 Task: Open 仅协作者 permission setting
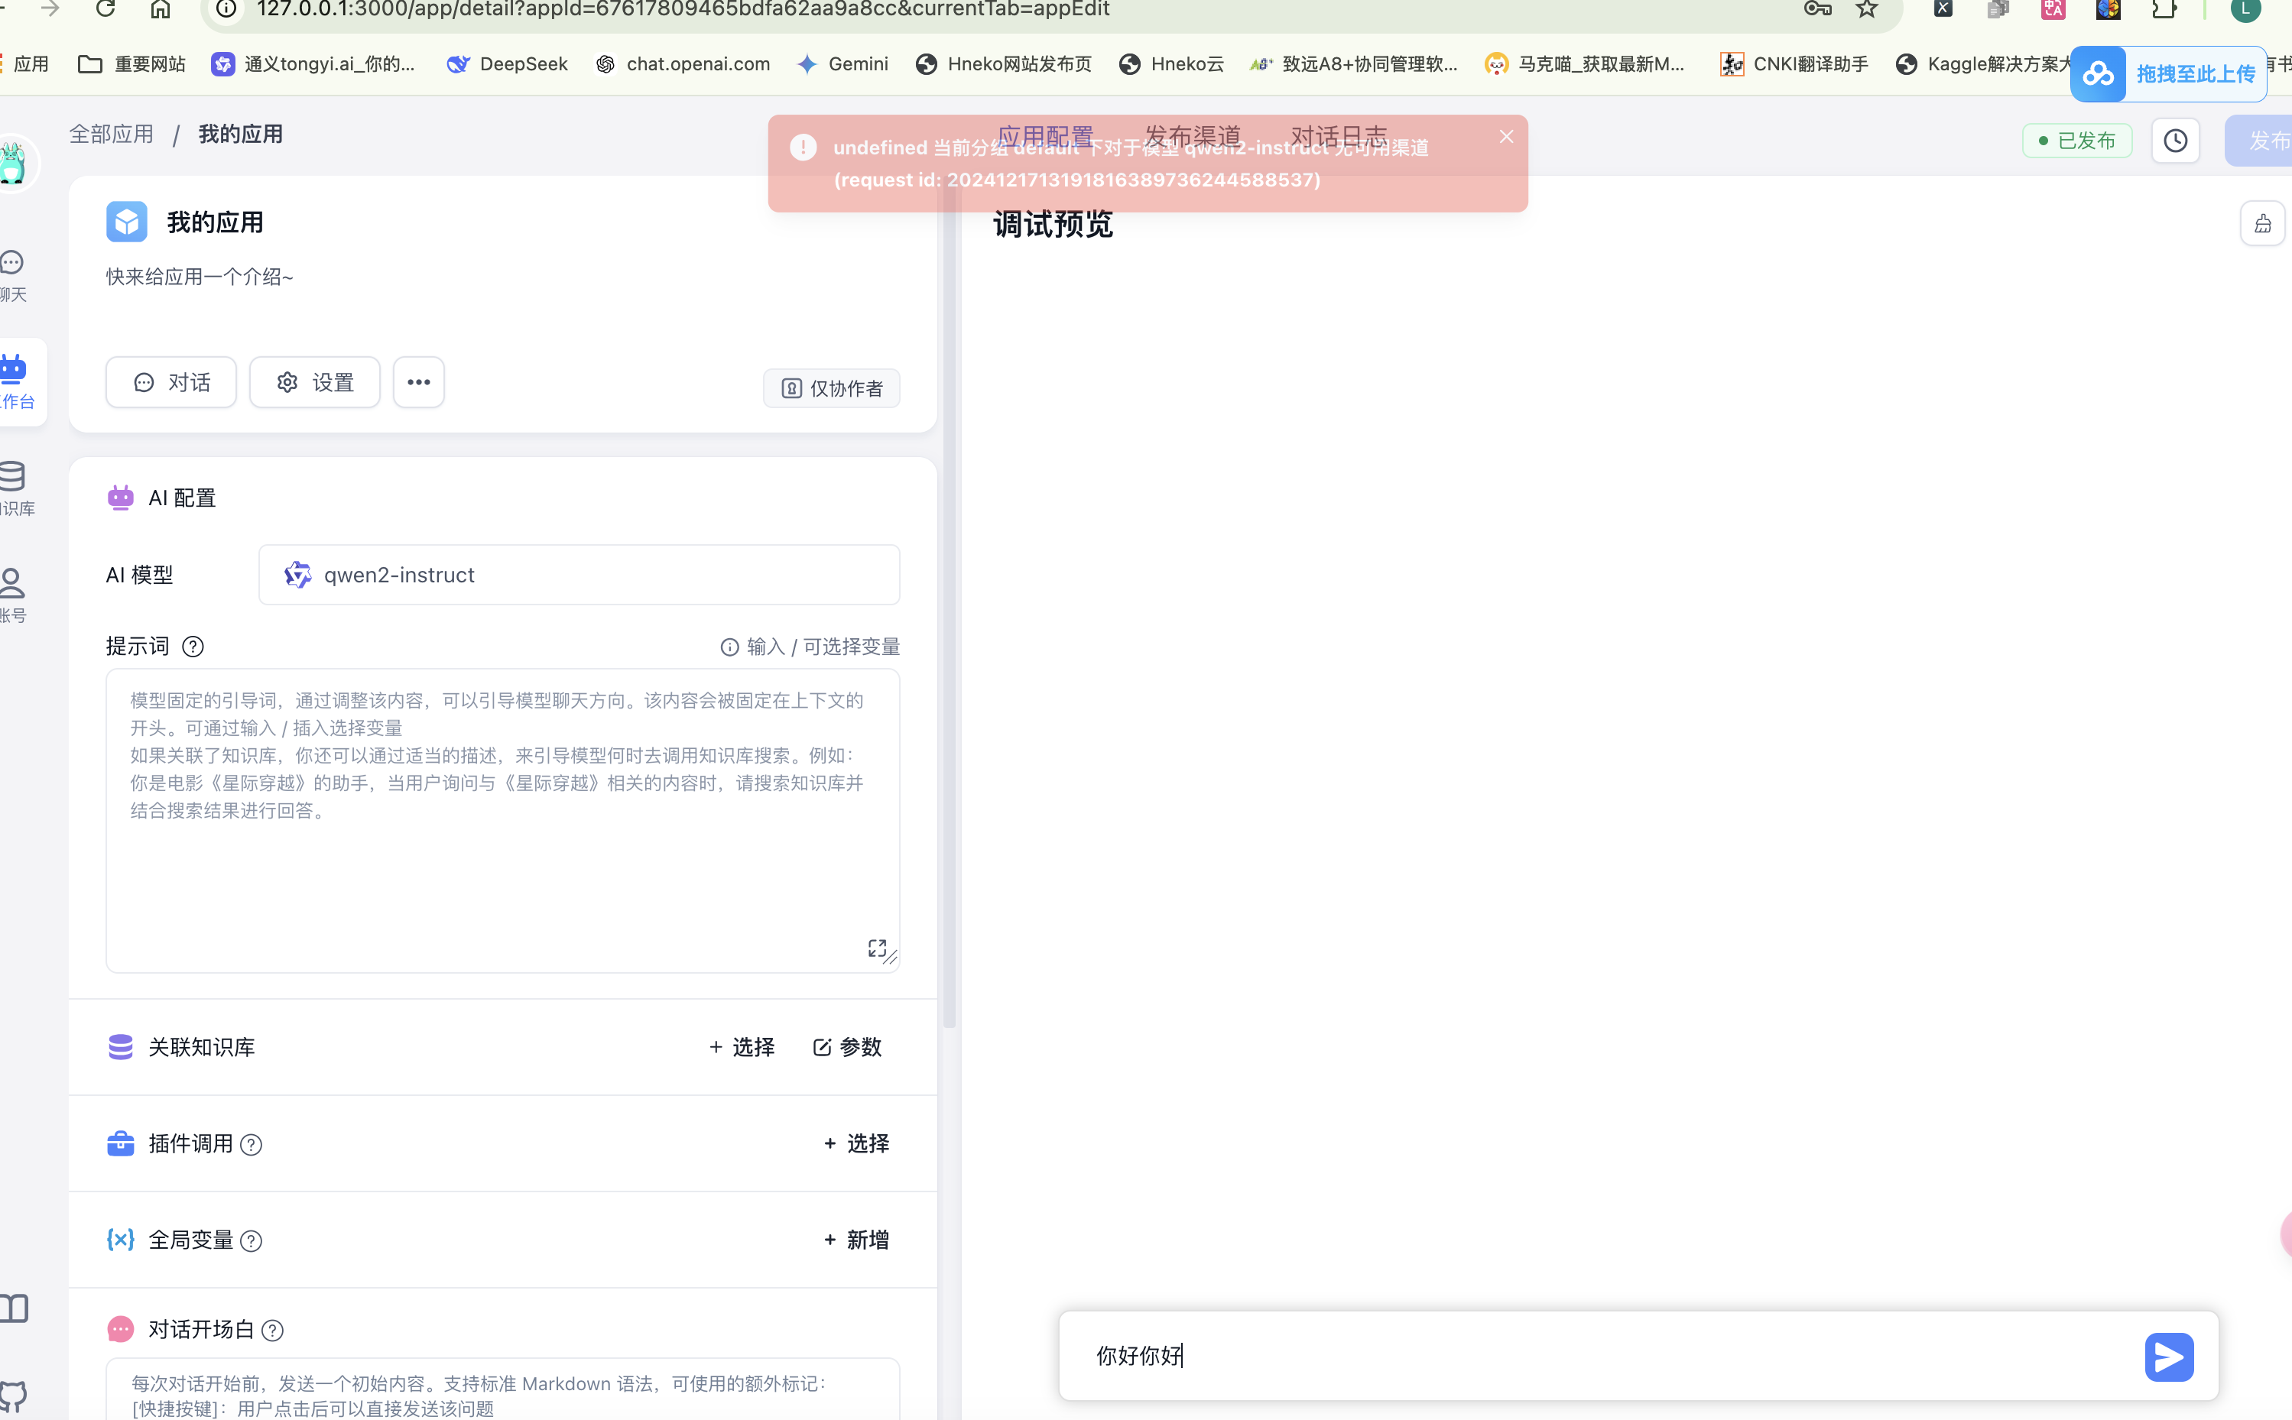pyautogui.click(x=831, y=389)
